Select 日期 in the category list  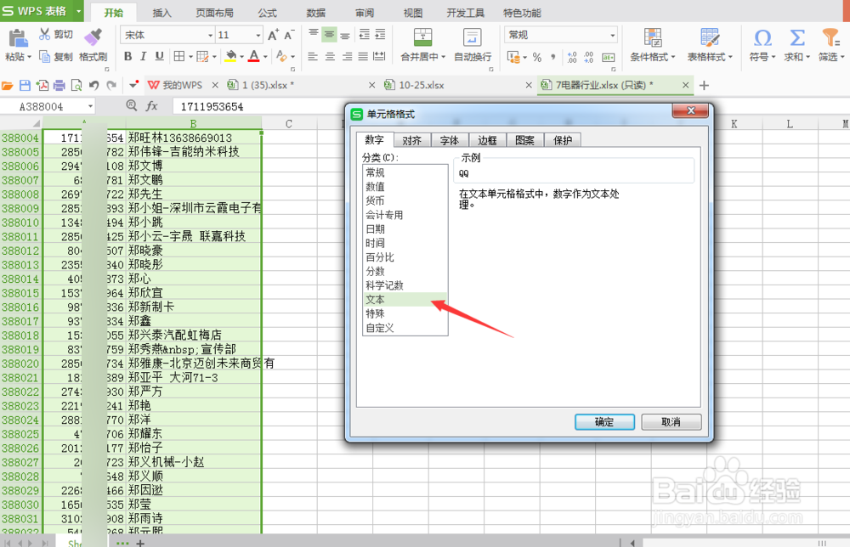click(405, 228)
